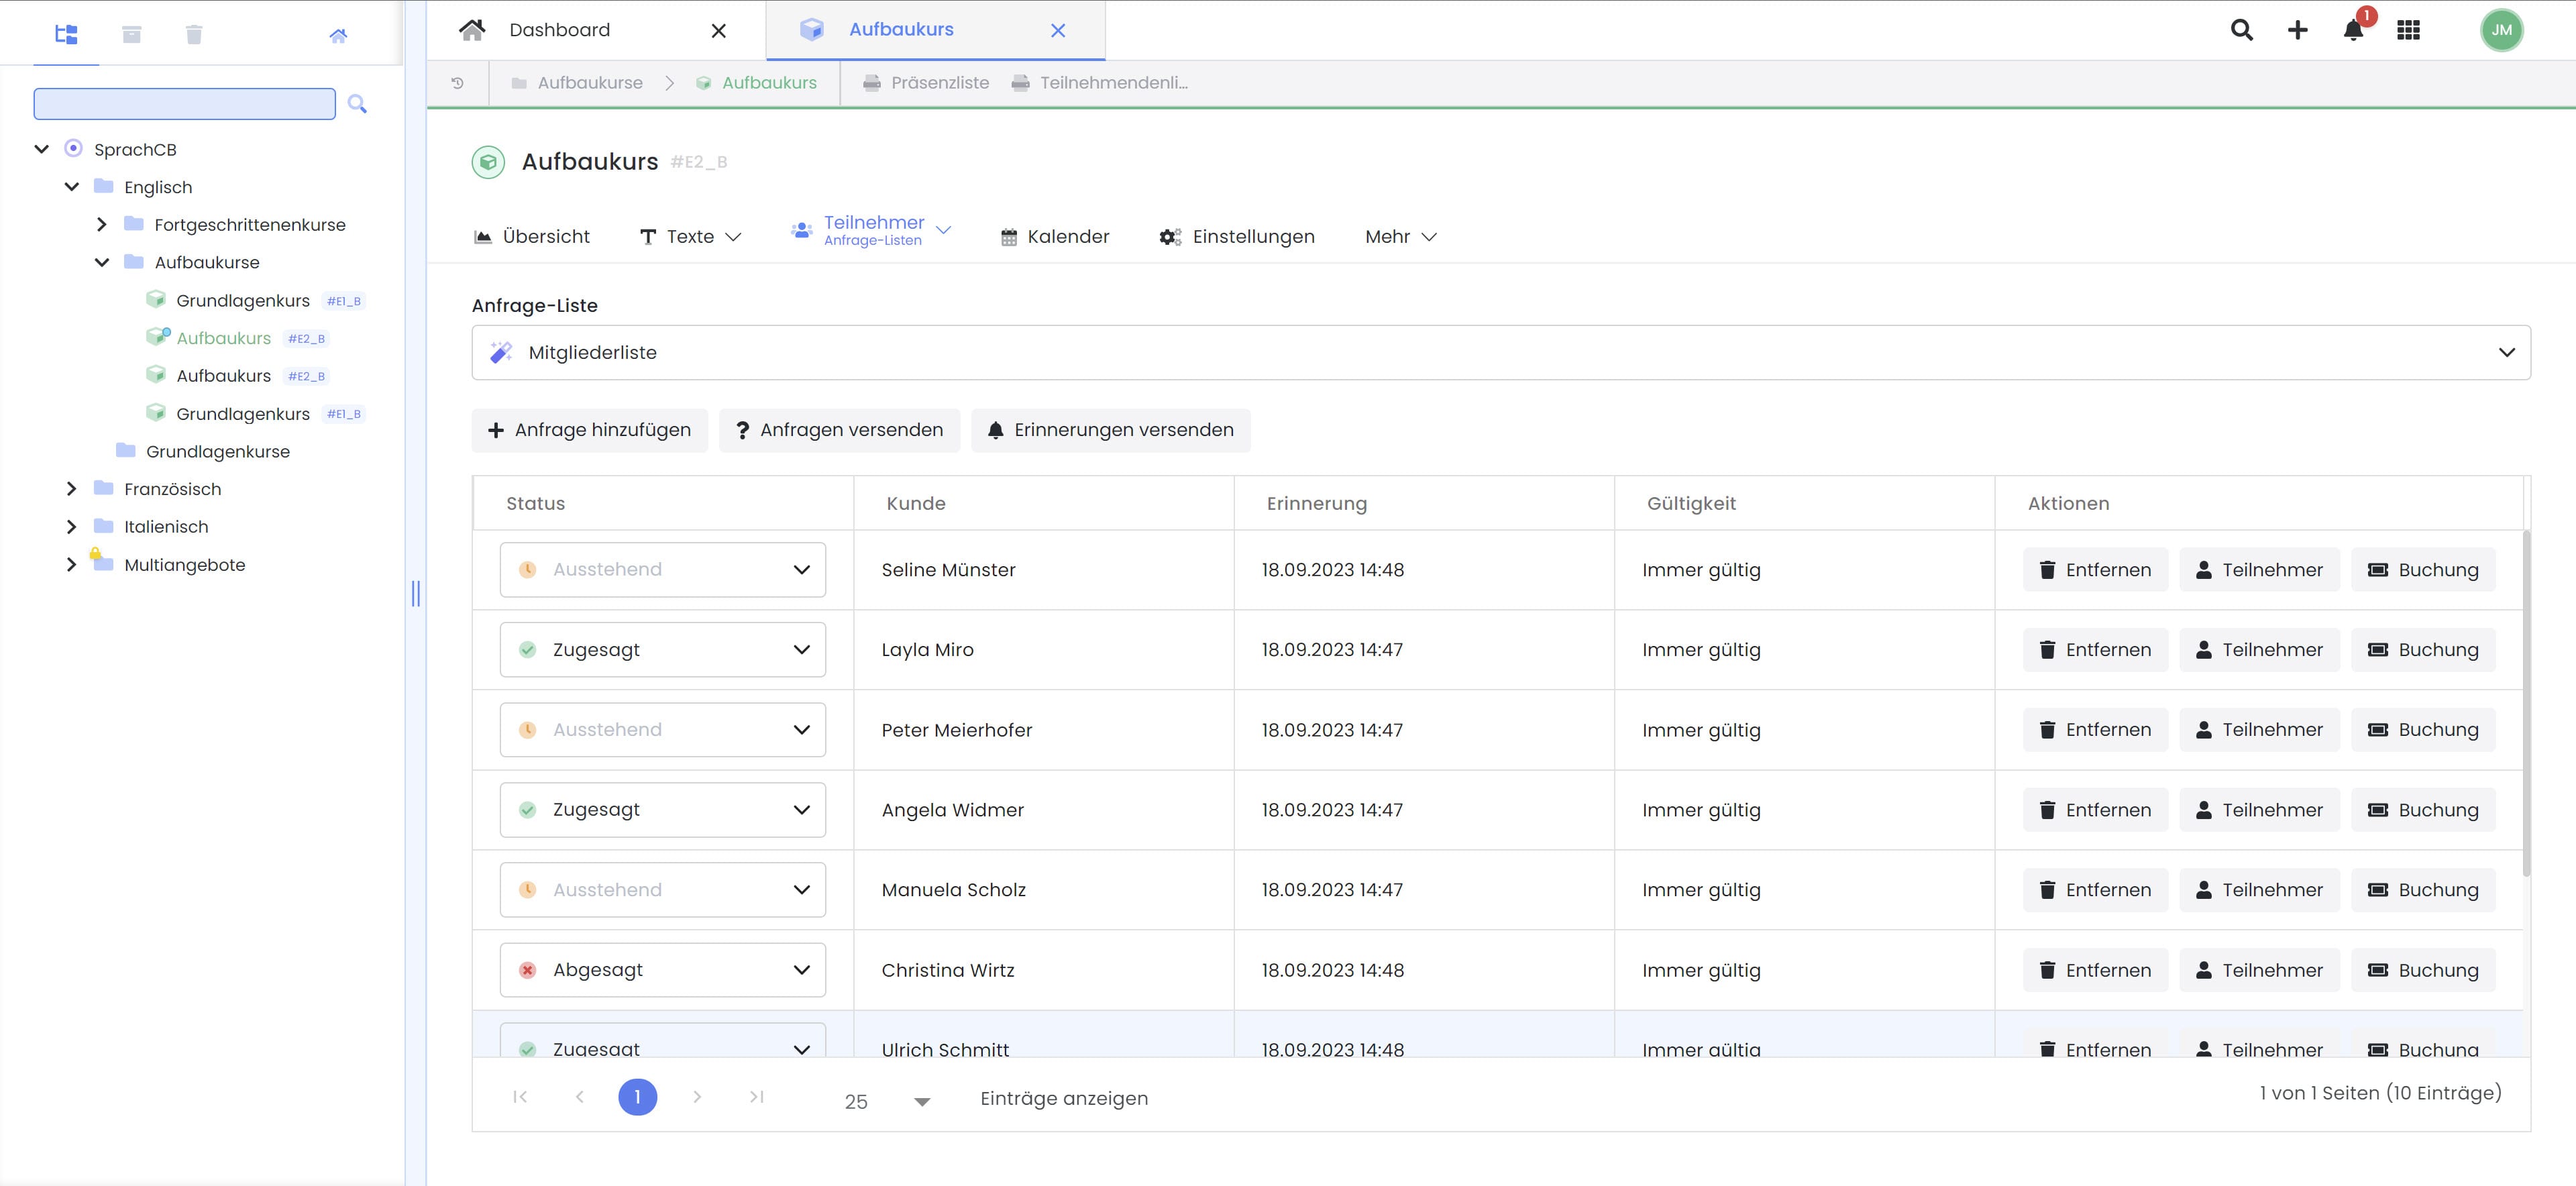Click the sidebar collapse splitter handle
2576x1186 pixels.
click(x=416, y=594)
